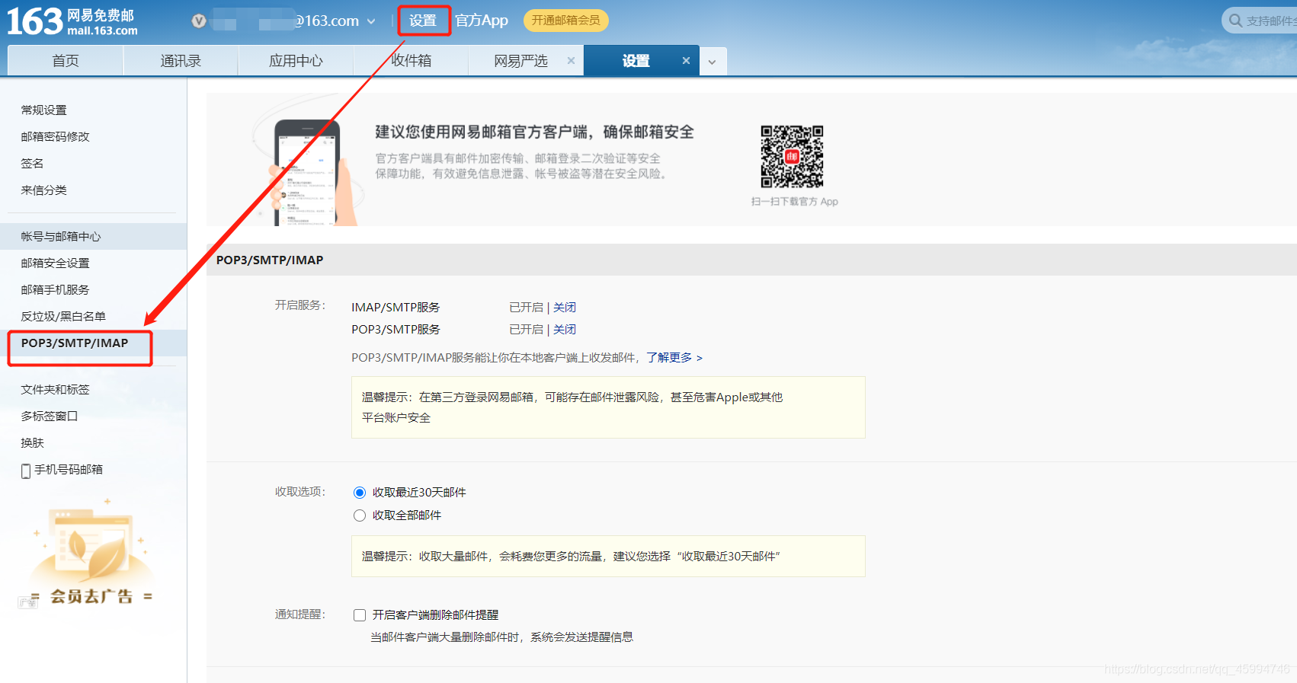This screenshot has width=1297, height=683.
Task: Click the IMAP/SMTP服务 label
Action: pos(396,307)
